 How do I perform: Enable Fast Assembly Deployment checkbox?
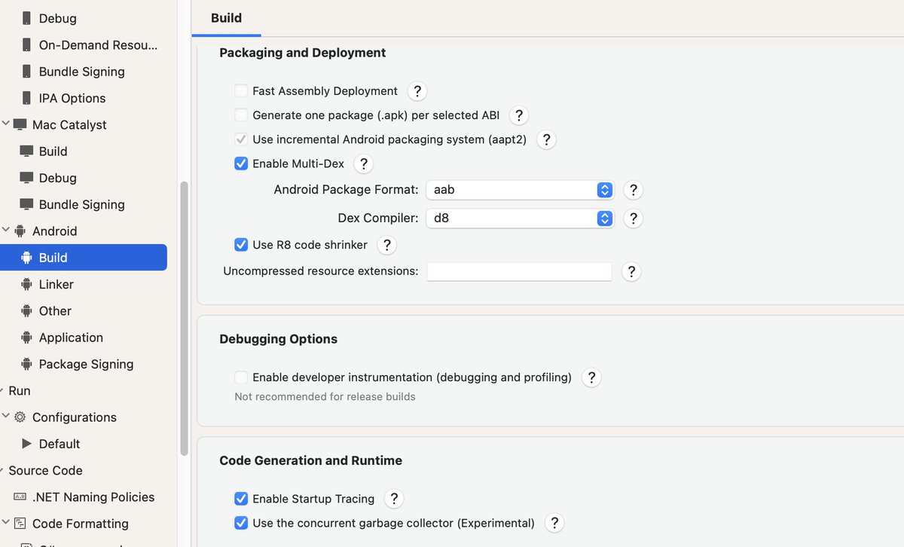[x=241, y=91]
